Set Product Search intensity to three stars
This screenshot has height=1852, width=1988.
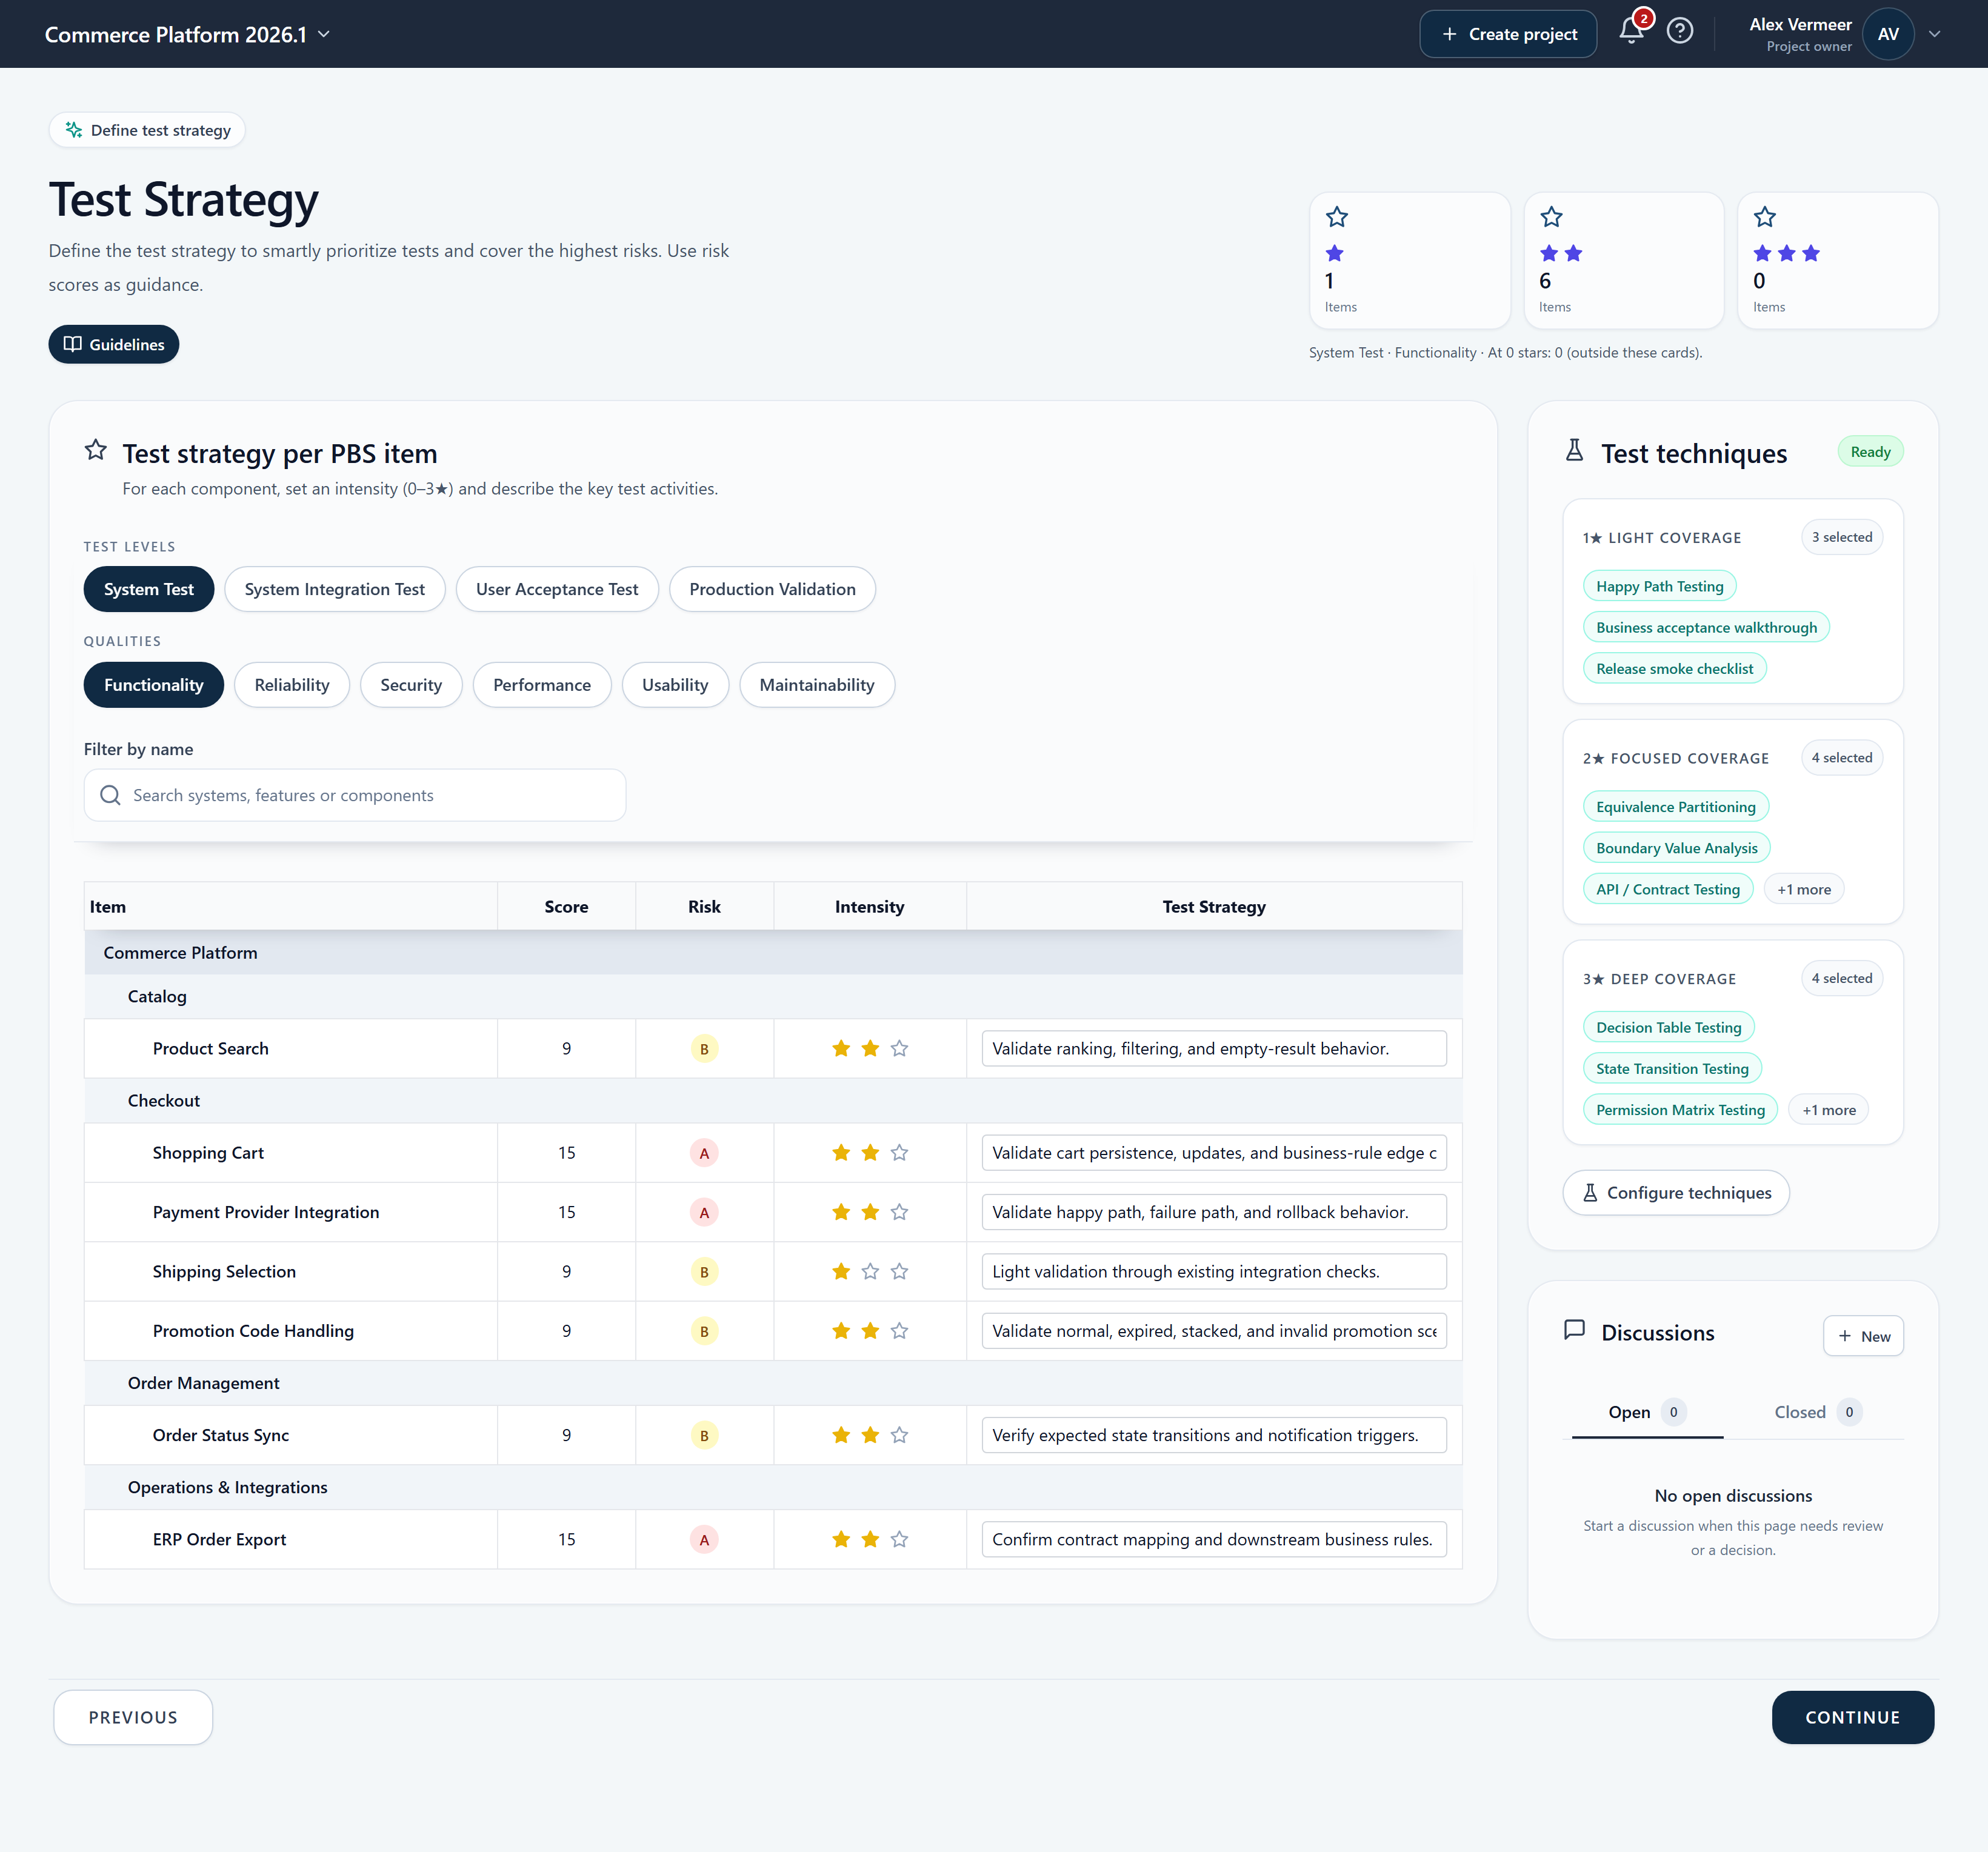pyautogui.click(x=899, y=1048)
